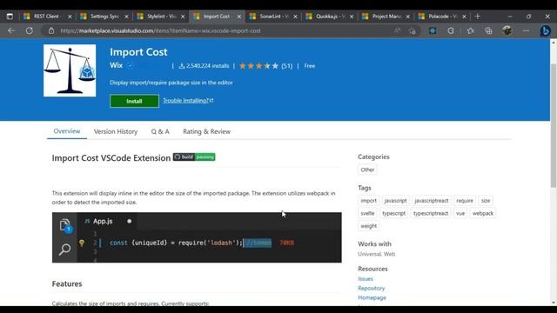Screen dimensions: 557x313
Task: Open the collections icon
Action: pyautogui.click(x=488, y=31)
